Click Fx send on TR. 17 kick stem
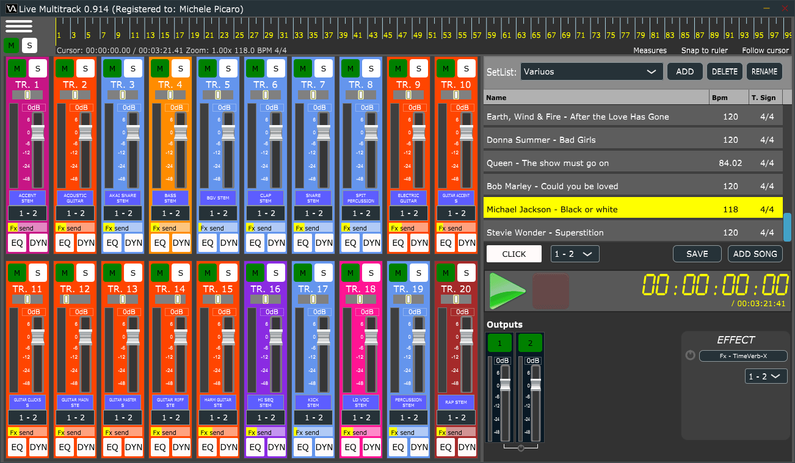Image resolution: width=795 pixels, height=463 pixels. [x=313, y=432]
